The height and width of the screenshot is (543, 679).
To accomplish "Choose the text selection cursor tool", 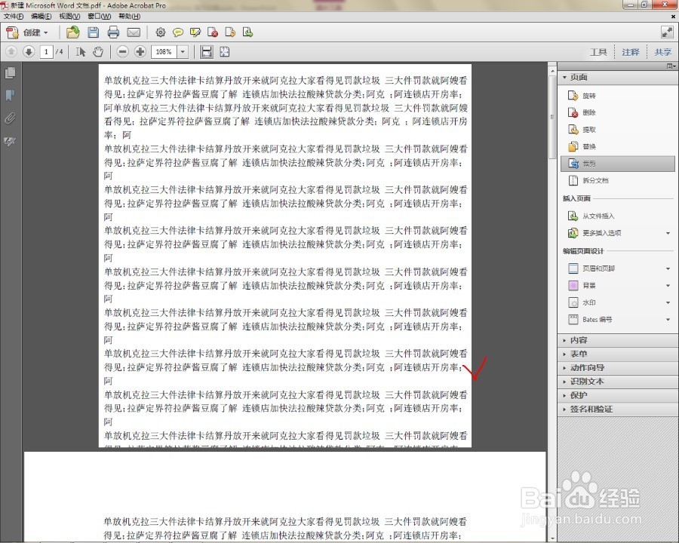I will coord(81,52).
